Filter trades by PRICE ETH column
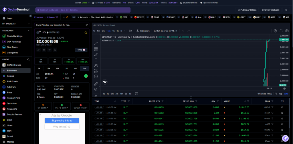Viewport: 293px width, 144px height. tap(163, 101)
